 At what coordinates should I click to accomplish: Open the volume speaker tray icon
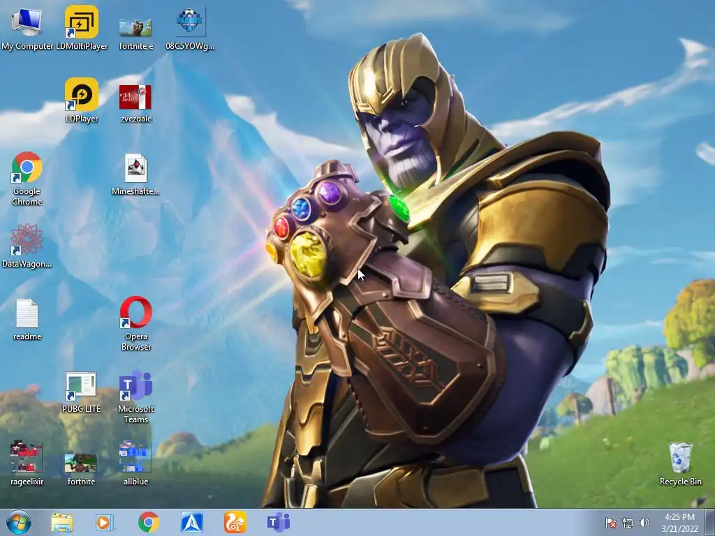coord(644,523)
